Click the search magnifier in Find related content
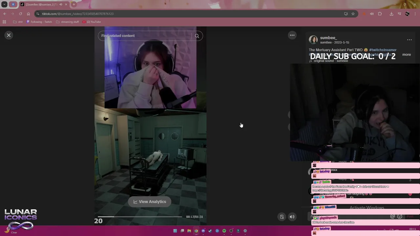The image size is (420, 236). (197, 36)
